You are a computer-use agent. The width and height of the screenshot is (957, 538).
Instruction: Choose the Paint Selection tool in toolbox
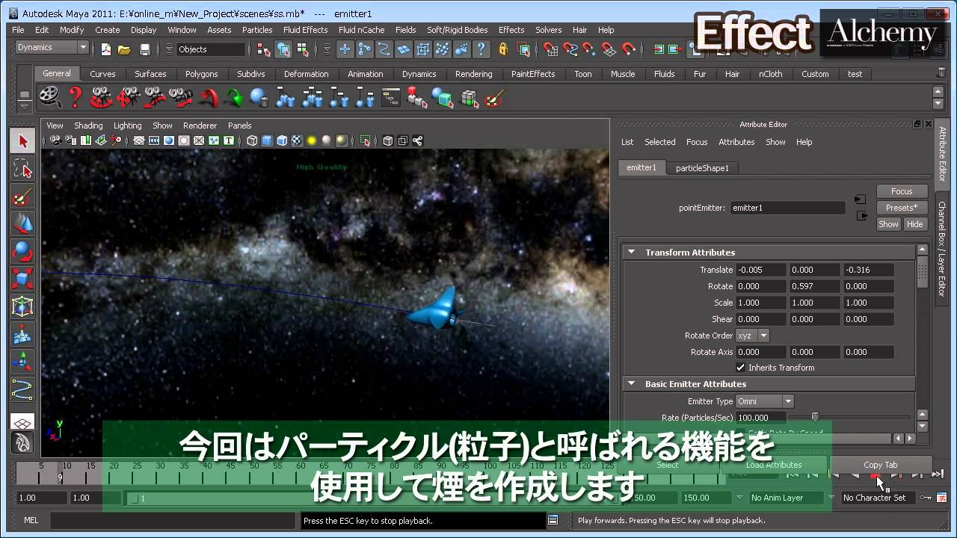(x=22, y=197)
